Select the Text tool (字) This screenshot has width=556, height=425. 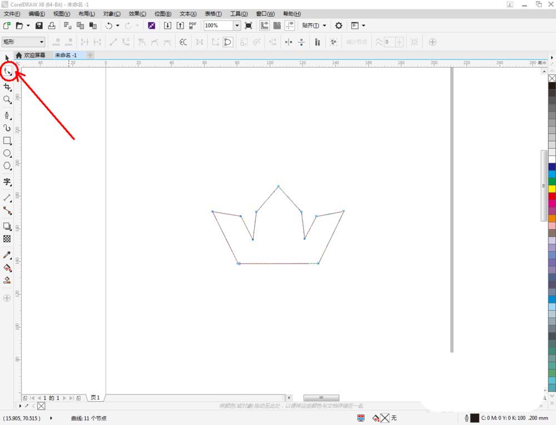point(7,181)
